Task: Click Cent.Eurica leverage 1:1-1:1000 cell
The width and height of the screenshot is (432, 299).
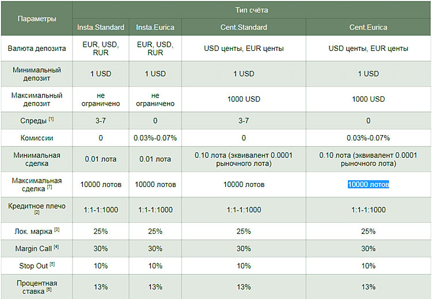Action: tap(368, 210)
